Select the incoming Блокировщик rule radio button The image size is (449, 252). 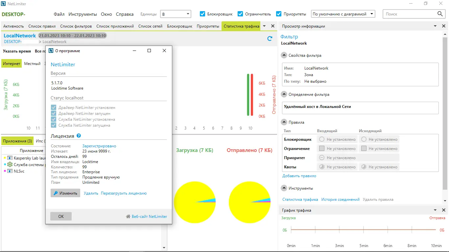coord(322,139)
